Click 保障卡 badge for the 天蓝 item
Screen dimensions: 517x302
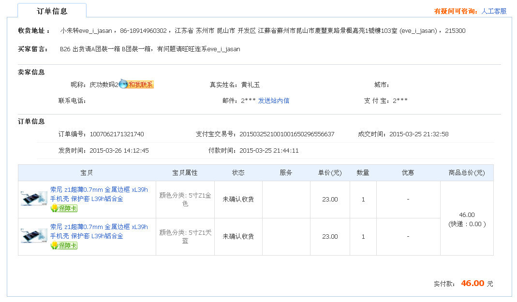click(x=64, y=245)
